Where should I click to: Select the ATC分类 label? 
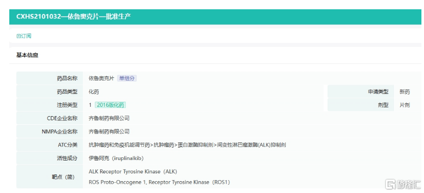coord(68,145)
